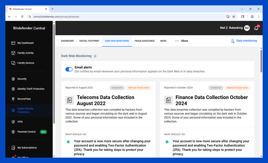Switch to the News tab
Screen dimensions: 268x163
163,41
